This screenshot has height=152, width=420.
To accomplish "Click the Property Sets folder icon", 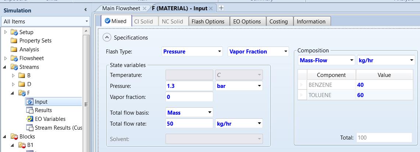I will [x=14, y=41].
